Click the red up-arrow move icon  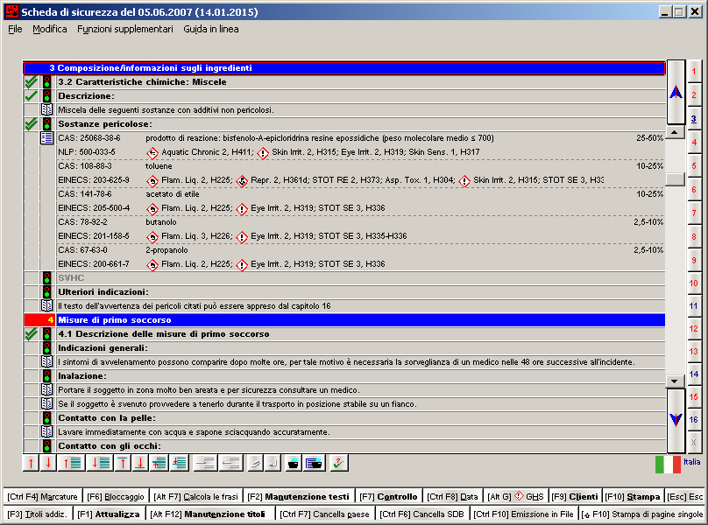coord(32,463)
